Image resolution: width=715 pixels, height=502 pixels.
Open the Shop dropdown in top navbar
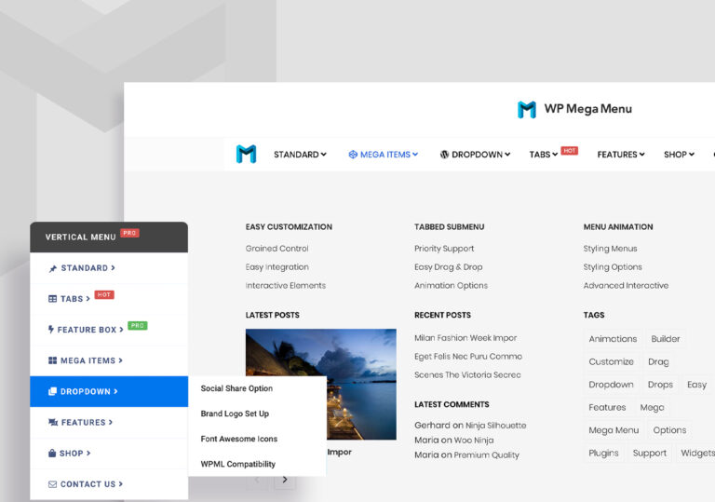point(679,155)
